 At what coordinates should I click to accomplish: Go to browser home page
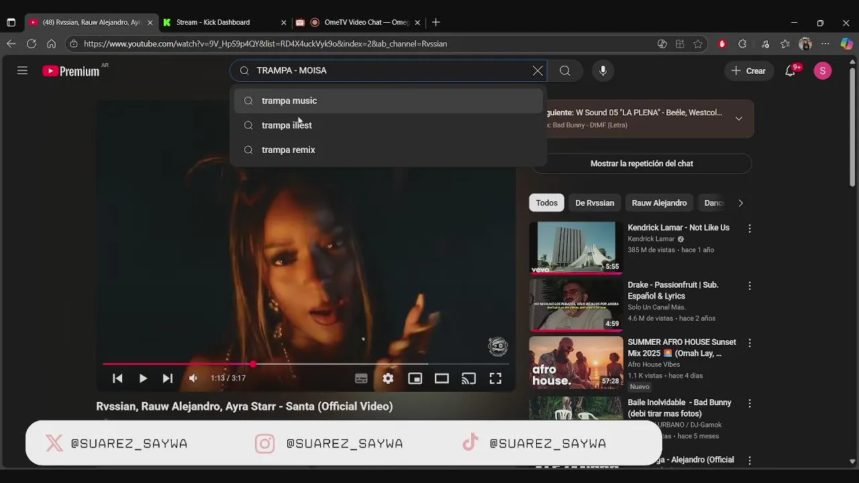click(x=52, y=44)
